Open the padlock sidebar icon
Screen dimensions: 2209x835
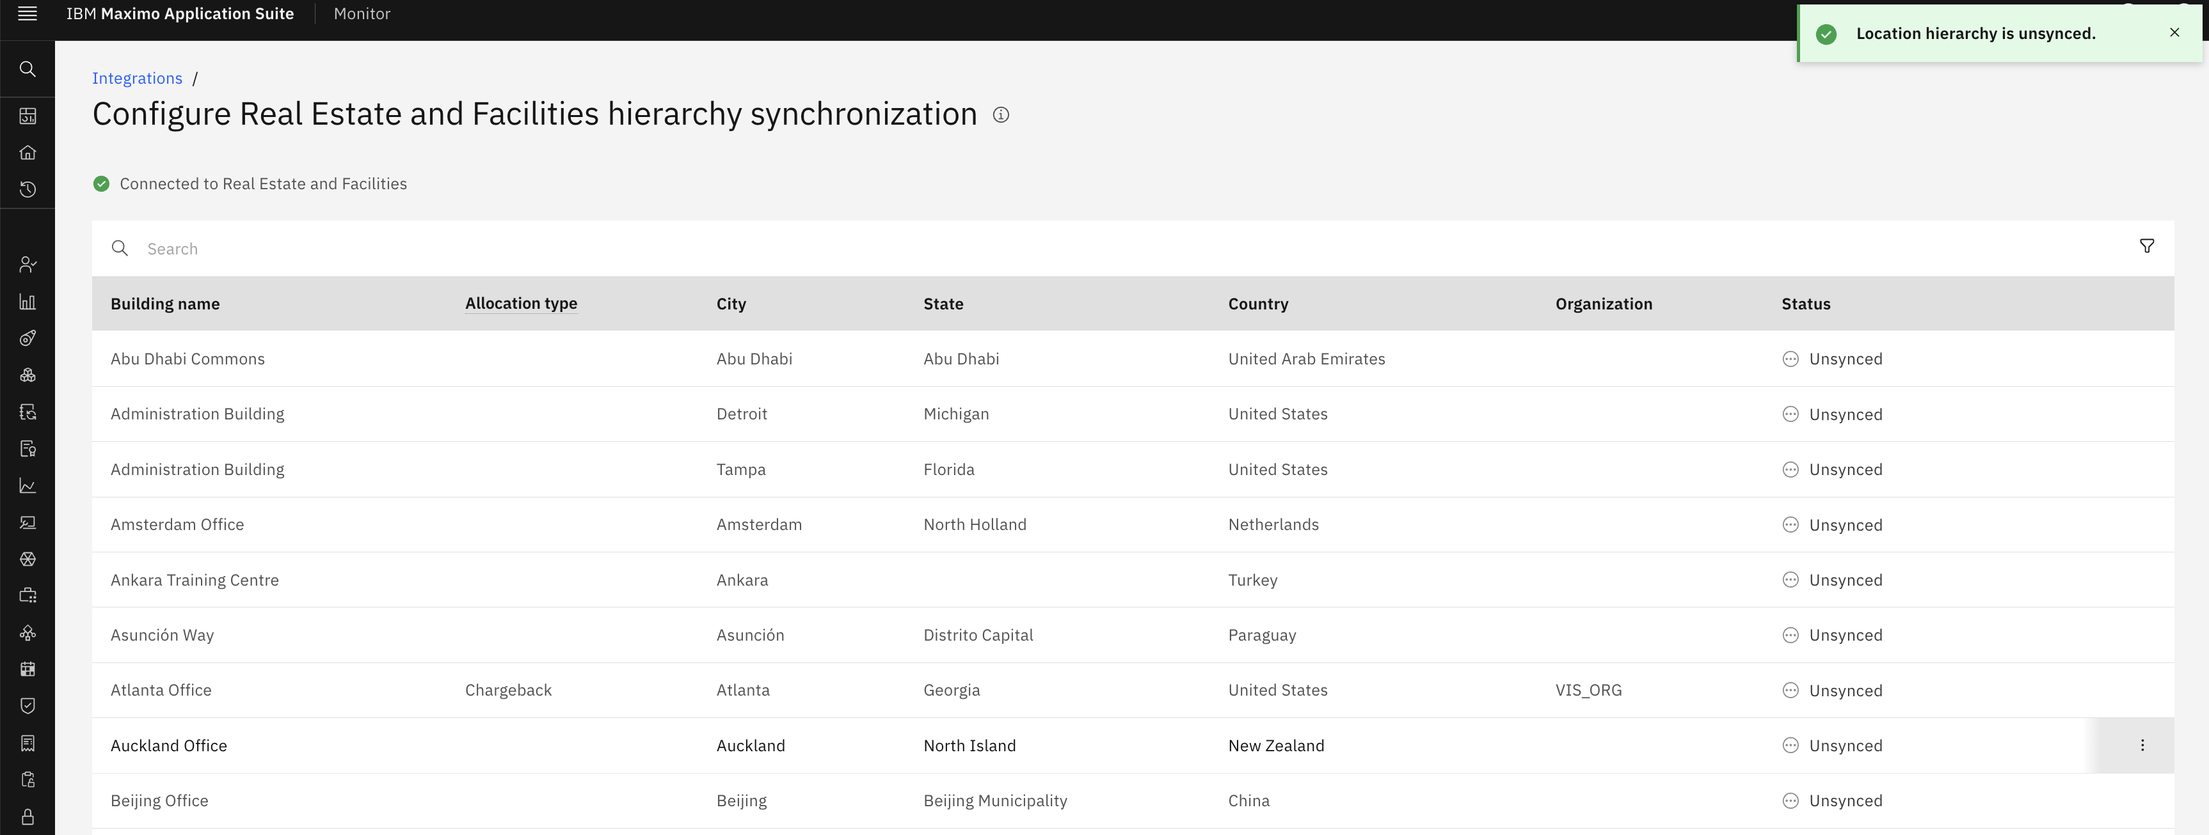coord(28,816)
